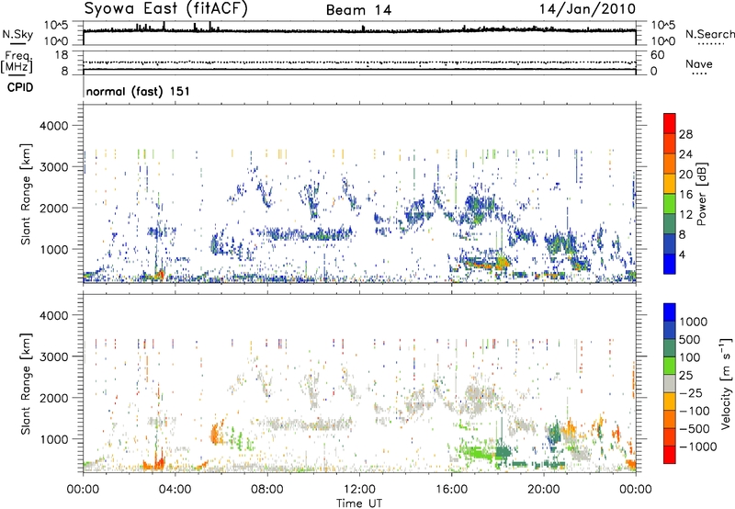Click the '08:00' time axis tick label
This screenshot has width=735, height=509.
click(267, 490)
